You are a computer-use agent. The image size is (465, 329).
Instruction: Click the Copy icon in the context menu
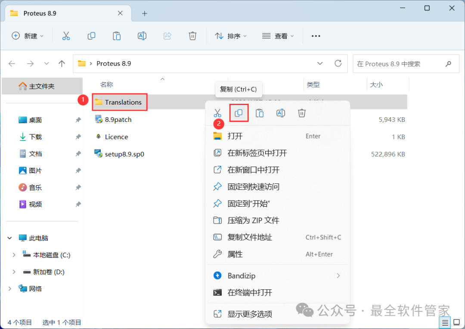(x=239, y=113)
